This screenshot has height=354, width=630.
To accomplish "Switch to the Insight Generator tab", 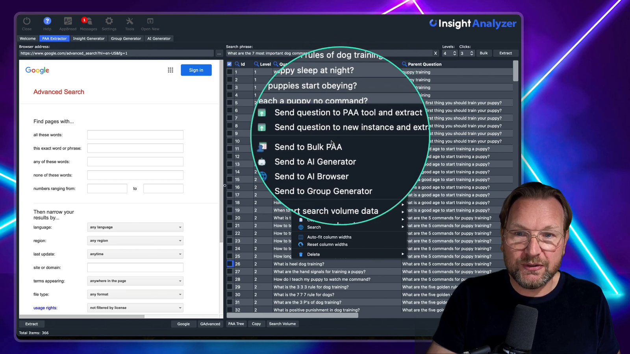I will (89, 39).
